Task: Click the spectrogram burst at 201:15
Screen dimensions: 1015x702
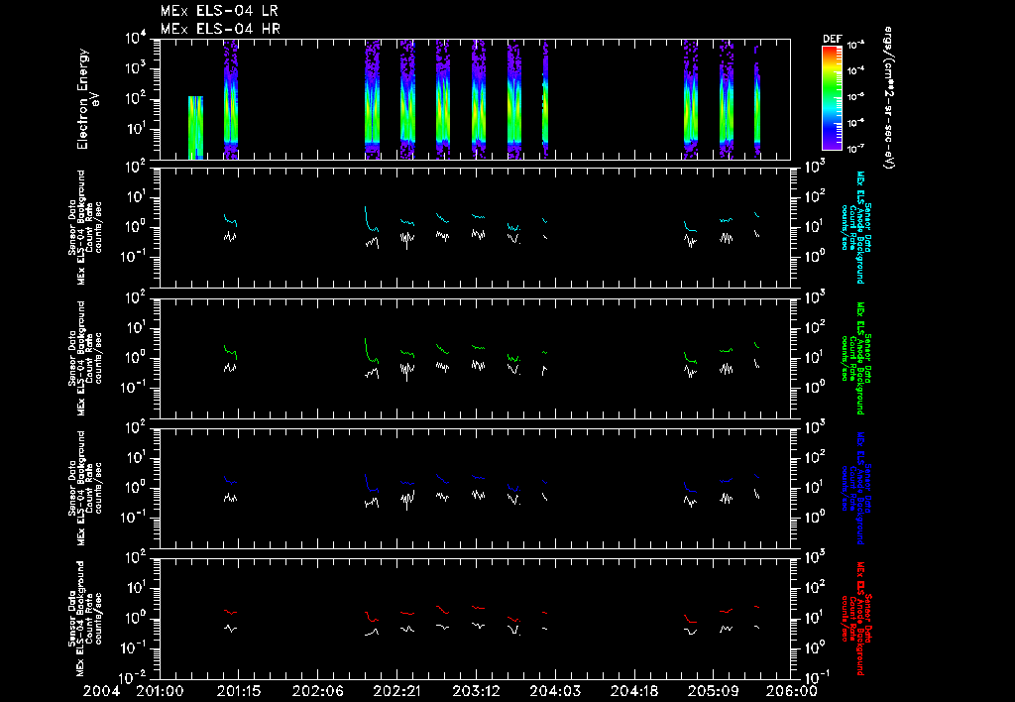Action: 231,99
